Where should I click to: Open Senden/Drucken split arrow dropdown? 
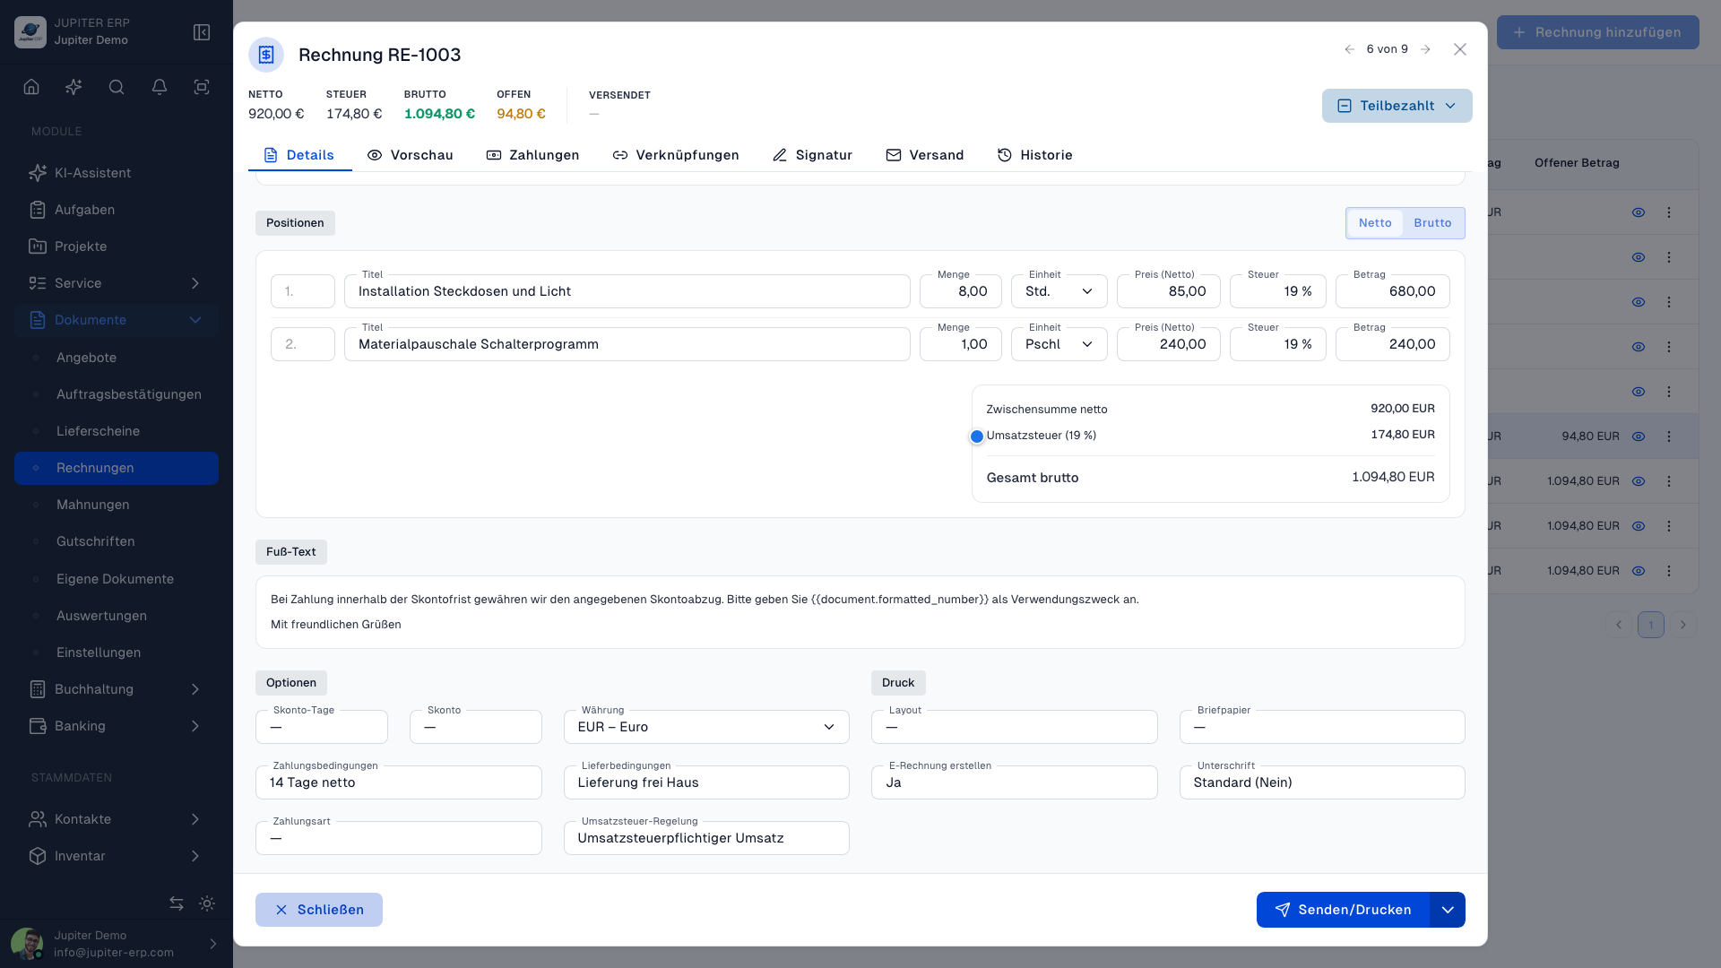[x=1448, y=910]
